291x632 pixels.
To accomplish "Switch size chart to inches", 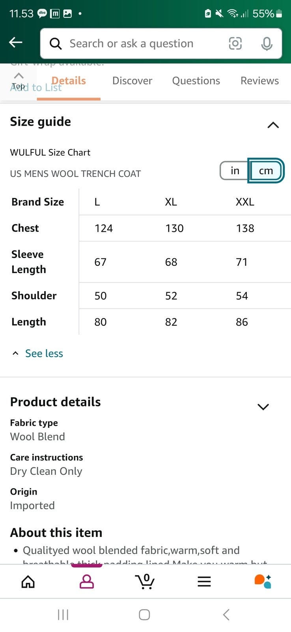I will 235,171.
